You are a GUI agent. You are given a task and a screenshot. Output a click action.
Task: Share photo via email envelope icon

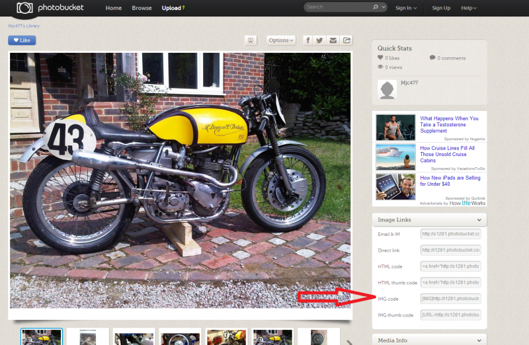(x=333, y=40)
